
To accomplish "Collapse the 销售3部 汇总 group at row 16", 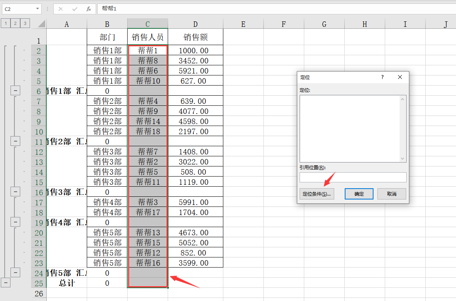I will point(16,192).
